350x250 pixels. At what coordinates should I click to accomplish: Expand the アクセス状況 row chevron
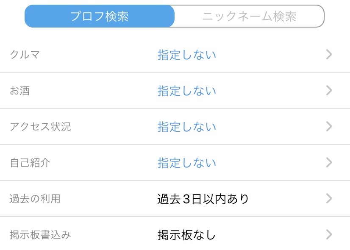[329, 127]
